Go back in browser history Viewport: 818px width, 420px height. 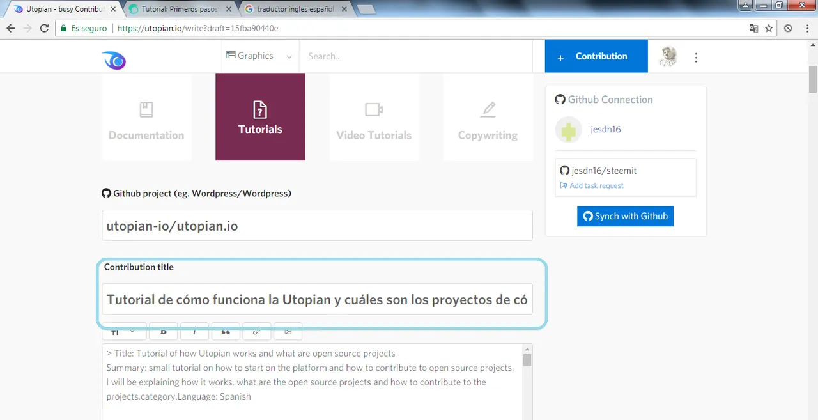coord(11,28)
